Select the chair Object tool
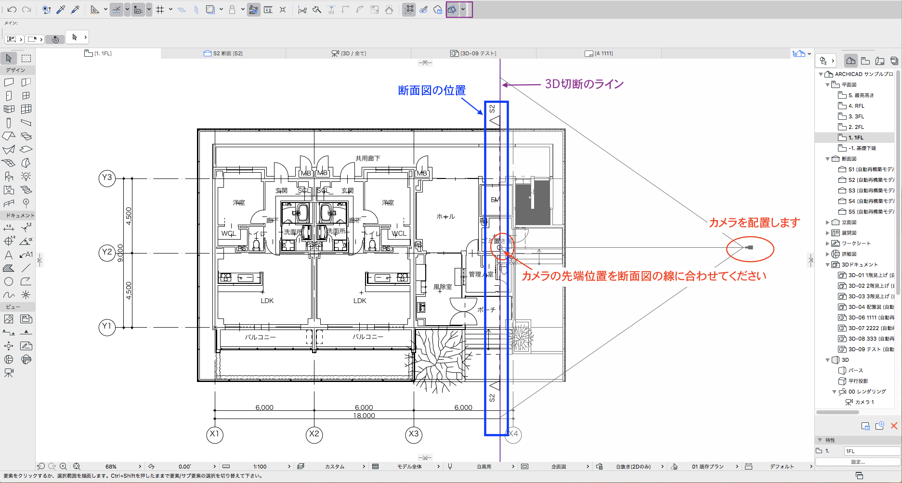 9,177
